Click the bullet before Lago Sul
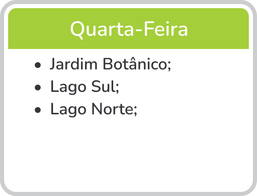Image resolution: width=257 pixels, height=196 pixels. pyautogui.click(x=38, y=88)
